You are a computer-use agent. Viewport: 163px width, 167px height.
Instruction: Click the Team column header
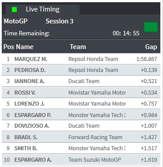pos(78,47)
